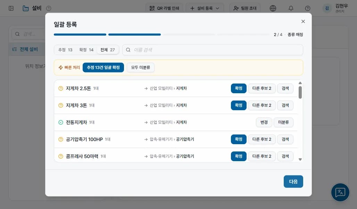Focus the 이름 검색 input field
Image resolution: width=357 pixels, height=209 pixels.
coord(213,50)
